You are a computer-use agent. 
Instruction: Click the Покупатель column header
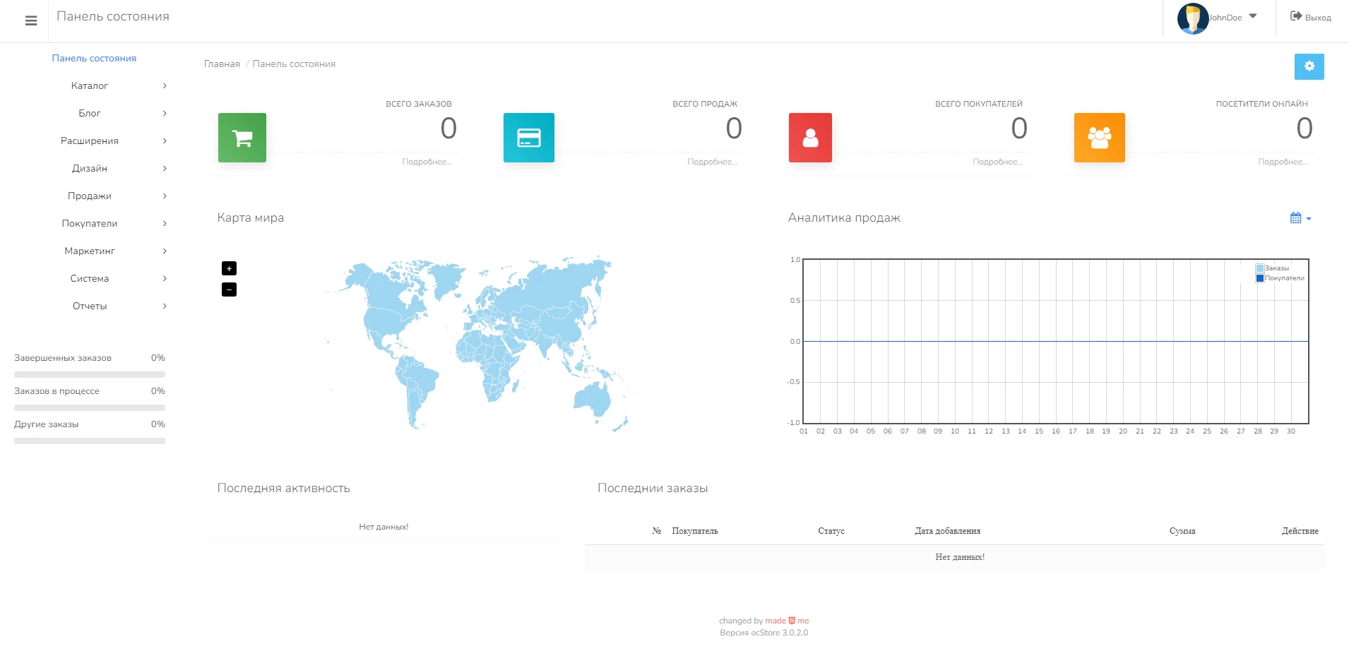[x=694, y=531]
